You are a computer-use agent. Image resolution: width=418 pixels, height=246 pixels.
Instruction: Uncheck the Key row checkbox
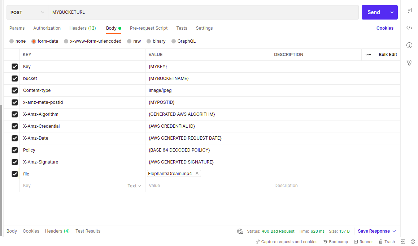click(x=15, y=67)
